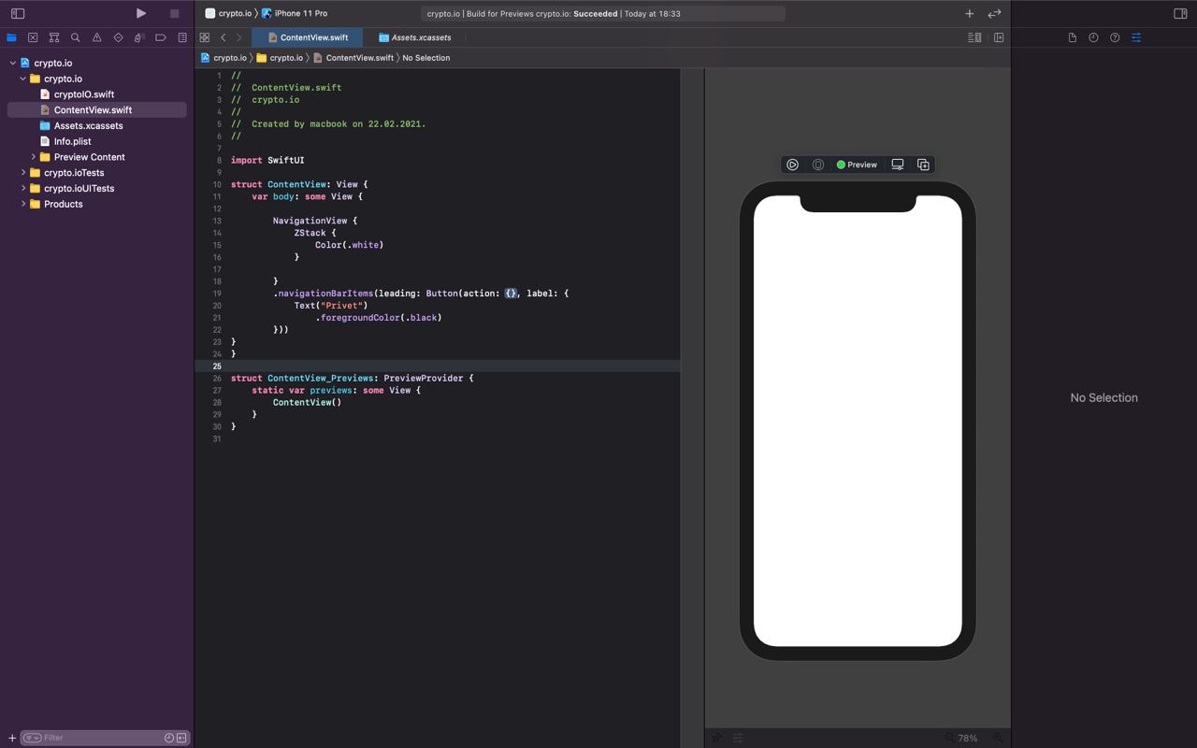Open the Project navigator folder icon
This screenshot has height=748, width=1197.
tap(11, 37)
